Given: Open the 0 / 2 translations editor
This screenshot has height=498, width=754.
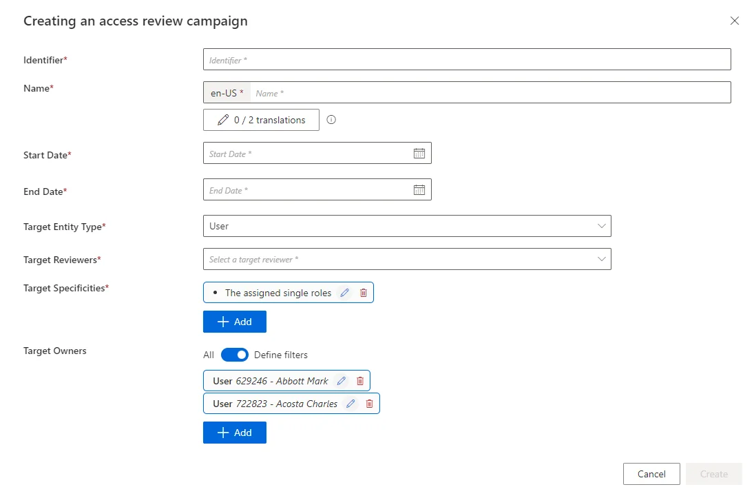Looking at the screenshot, I should pos(261,120).
